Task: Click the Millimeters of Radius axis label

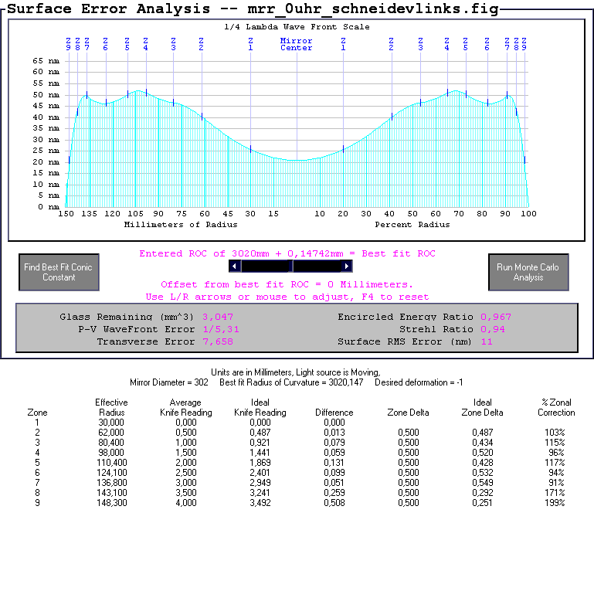Action: (181, 225)
